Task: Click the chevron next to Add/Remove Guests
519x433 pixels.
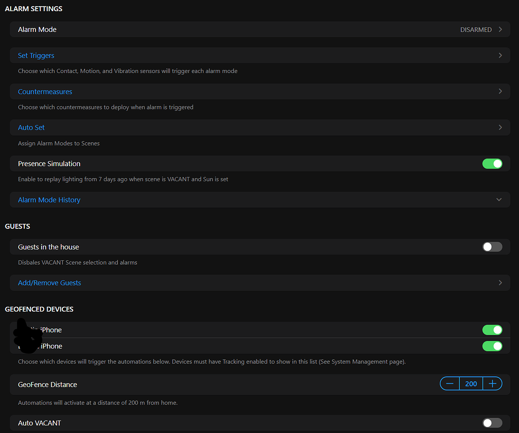Action: click(x=500, y=283)
